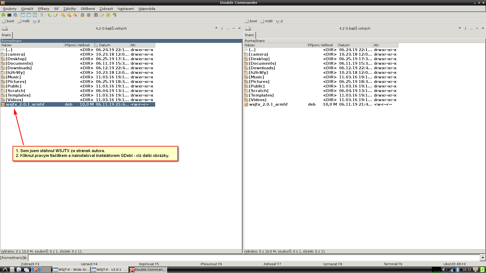The width and height of the screenshot is (486, 273).
Task: Select the network drive button, left panel
Action: coord(36,21)
